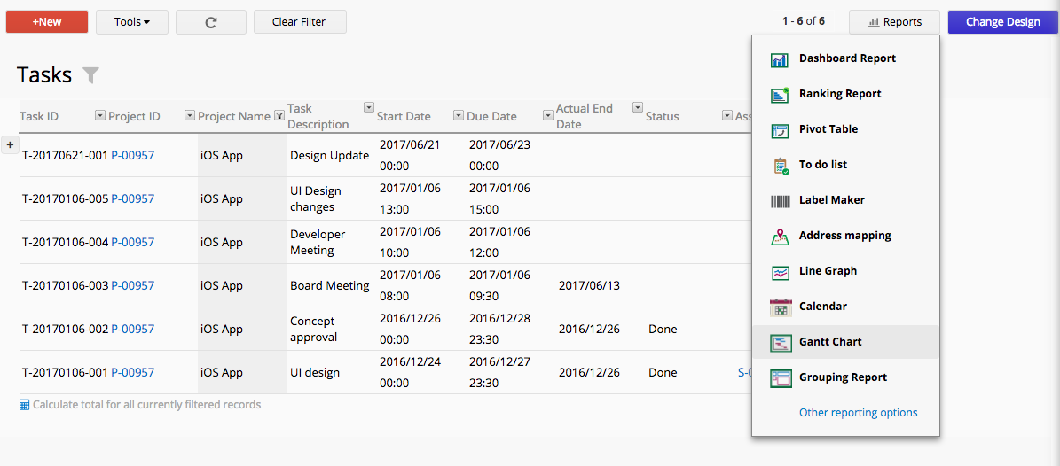Choose Calendar report option

point(845,307)
